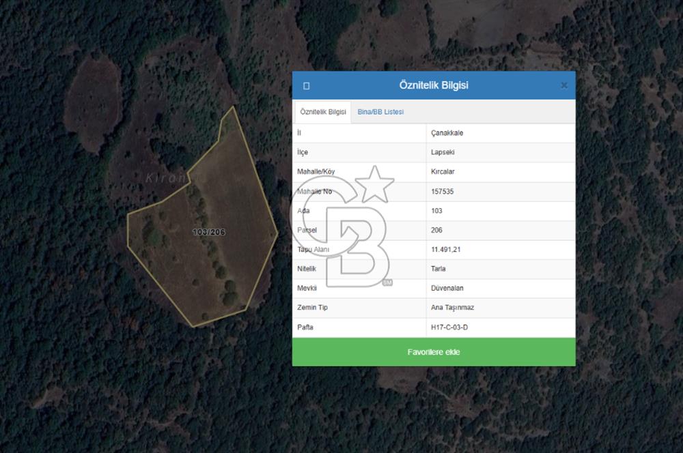Click the Kırcalar village value
The image size is (683, 453).
point(443,171)
